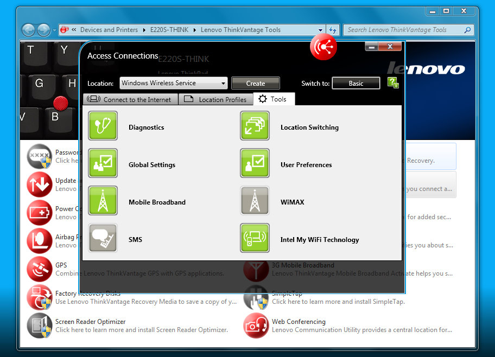Screen dimensions: 495x357
Task: Click the refresh icon beside address bar
Action: pos(333,30)
